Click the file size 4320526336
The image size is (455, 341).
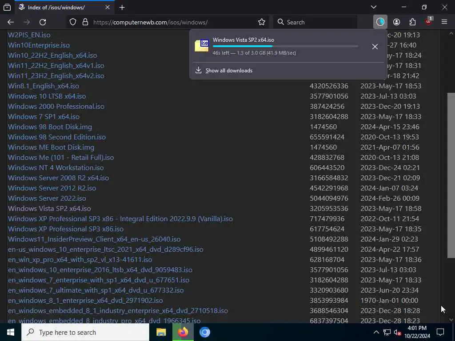click(x=329, y=86)
